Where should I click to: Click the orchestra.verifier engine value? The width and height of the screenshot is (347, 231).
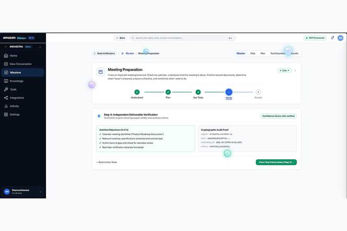[221, 134]
